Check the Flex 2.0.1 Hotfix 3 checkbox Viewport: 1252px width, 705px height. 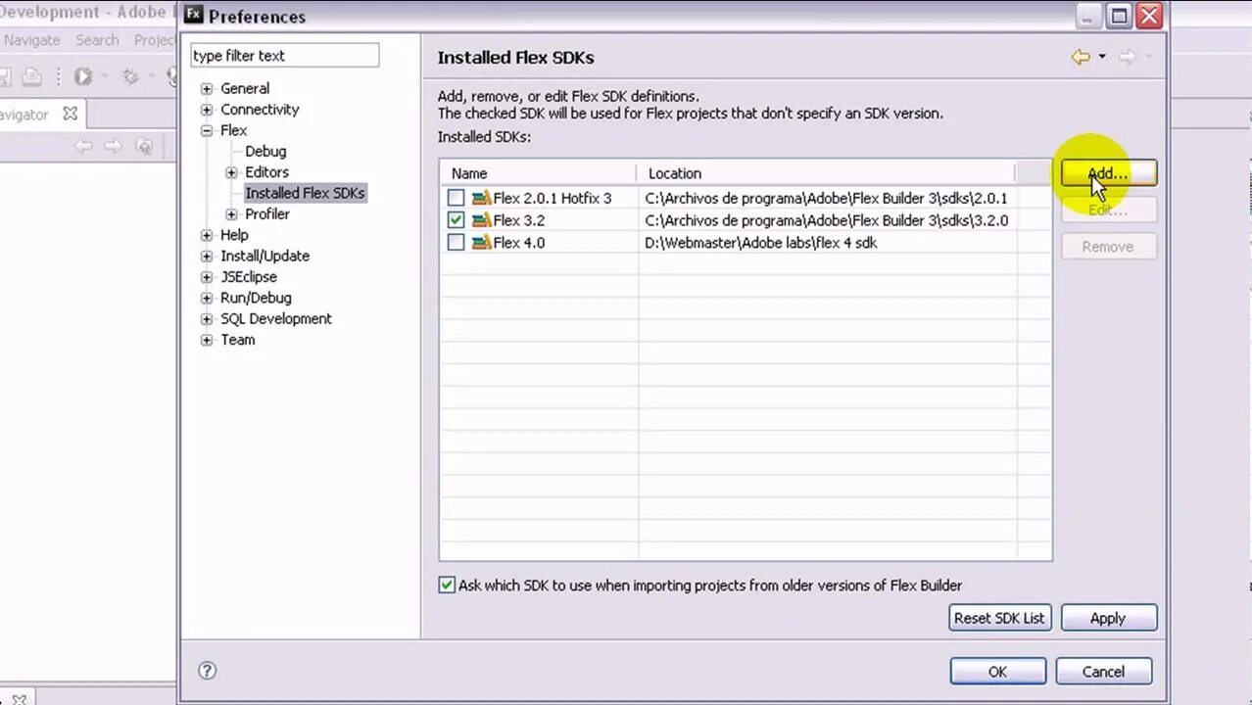tap(456, 198)
